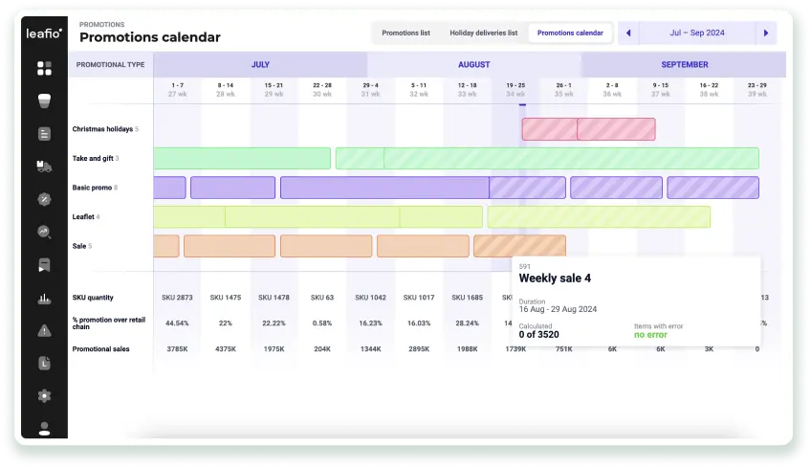The width and height of the screenshot is (811, 468).
Task: Click the leafio logo in sidebar
Action: [44, 33]
